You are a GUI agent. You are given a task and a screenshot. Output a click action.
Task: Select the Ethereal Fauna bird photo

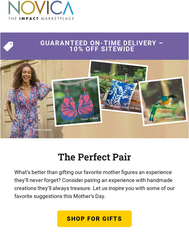coord(163,102)
